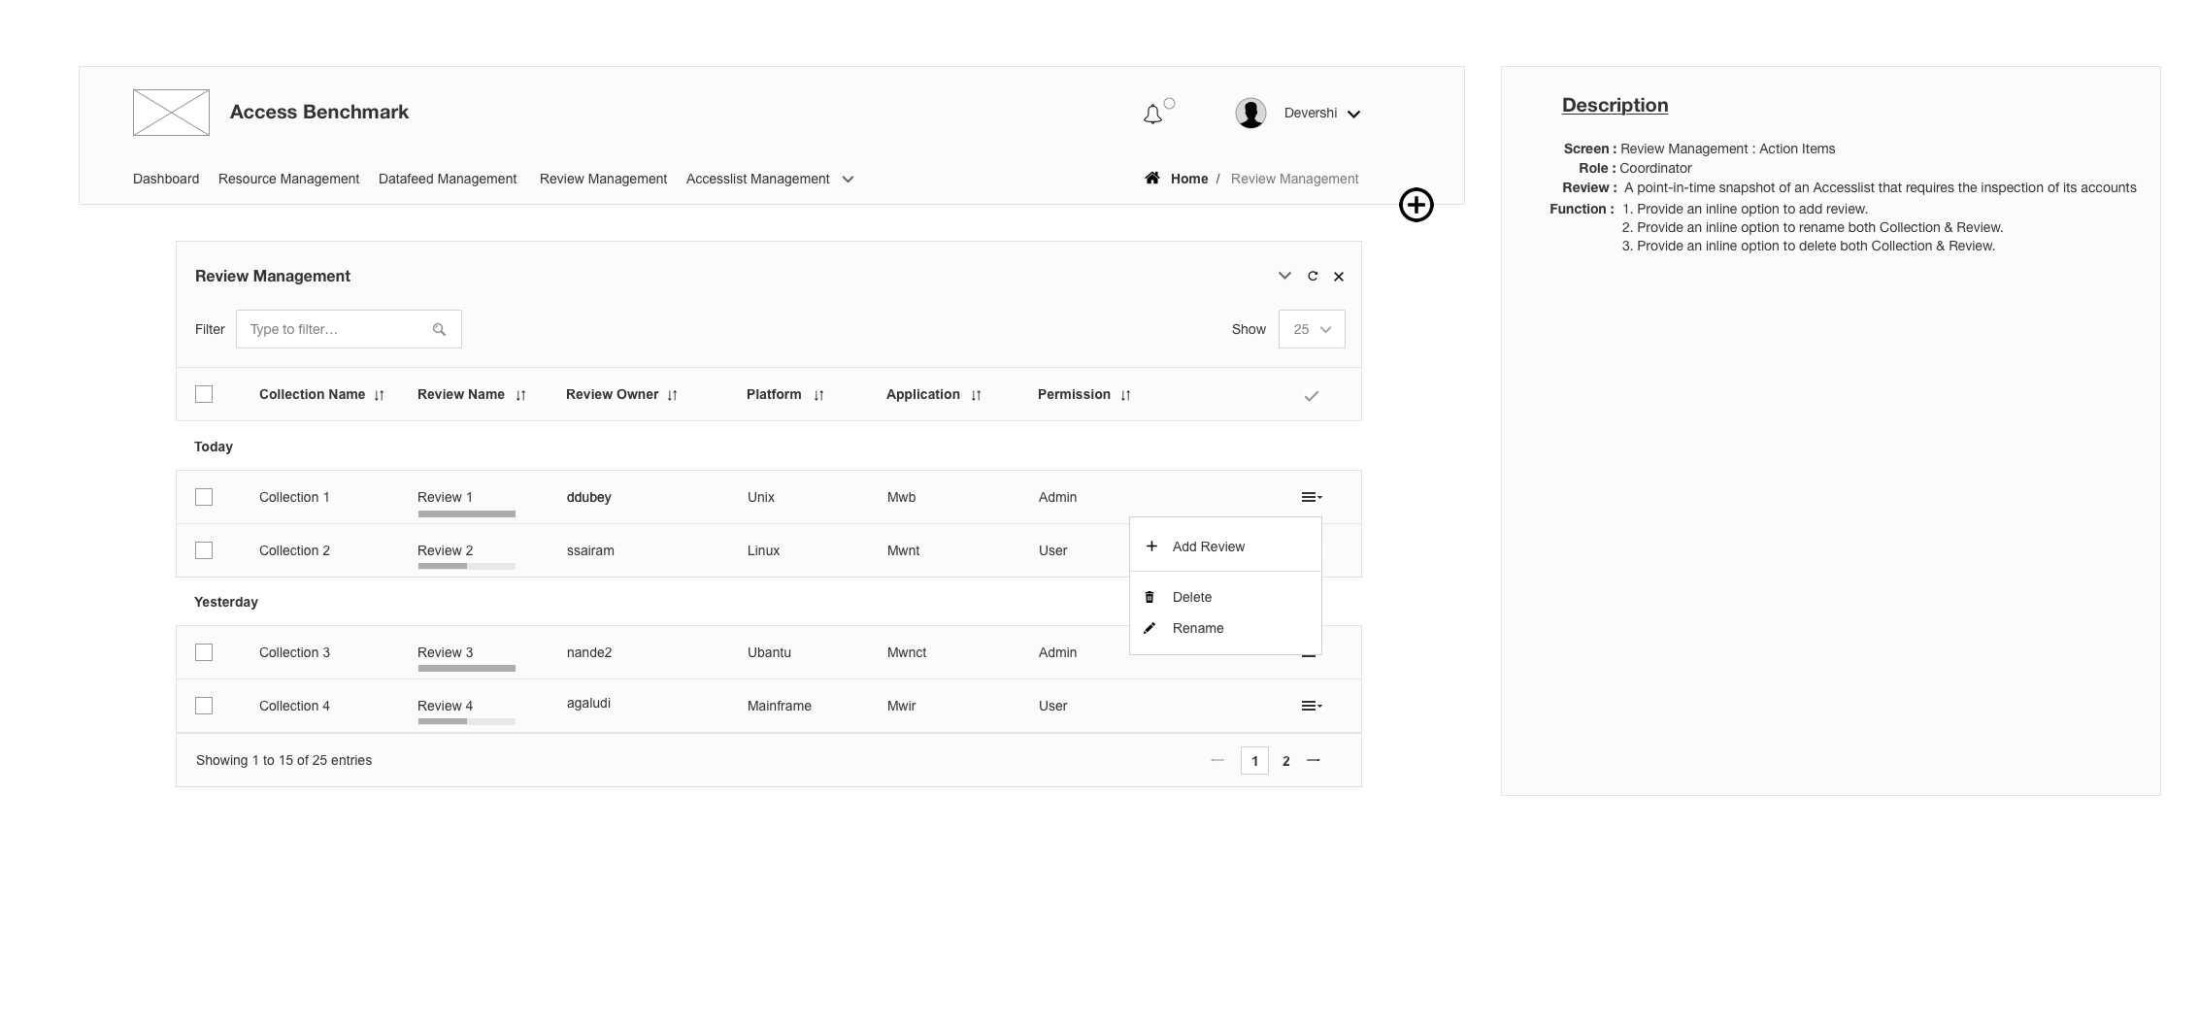Go to page 2 of entries

pos(1286,761)
